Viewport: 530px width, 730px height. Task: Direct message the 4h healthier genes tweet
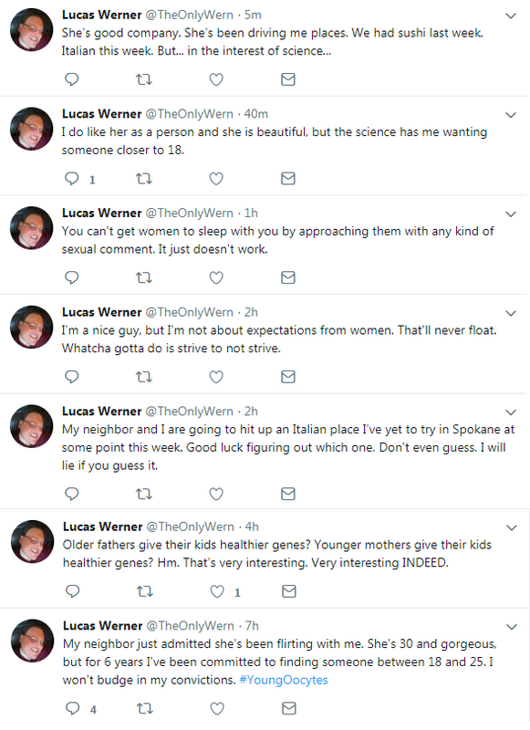click(289, 591)
